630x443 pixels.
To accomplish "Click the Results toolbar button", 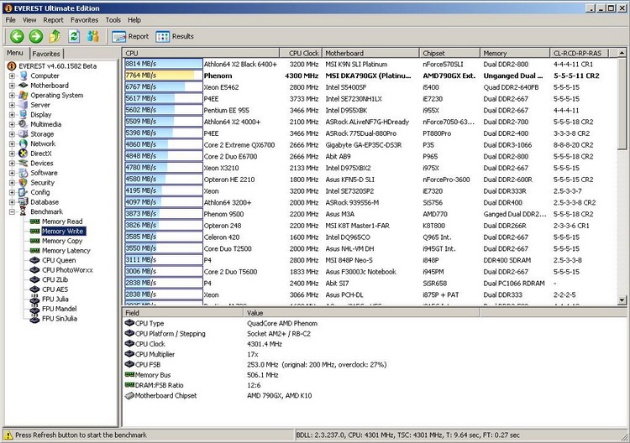I will click(175, 37).
